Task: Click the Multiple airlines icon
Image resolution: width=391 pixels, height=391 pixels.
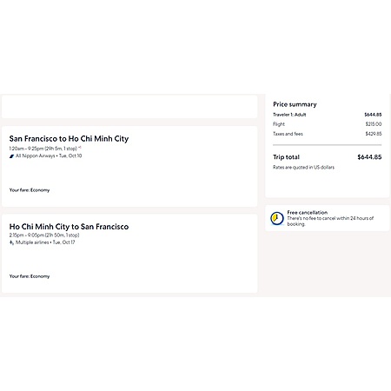Action: point(11,242)
